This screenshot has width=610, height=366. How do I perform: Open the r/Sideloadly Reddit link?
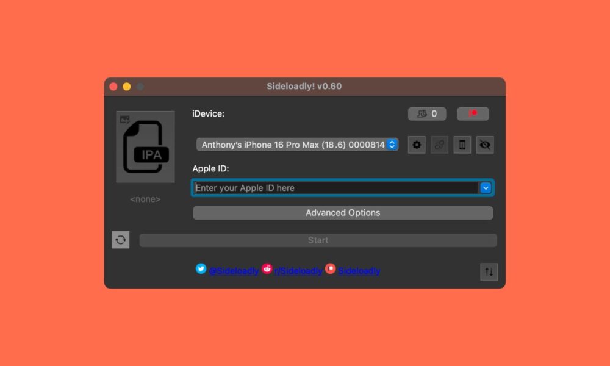pyautogui.click(x=298, y=271)
